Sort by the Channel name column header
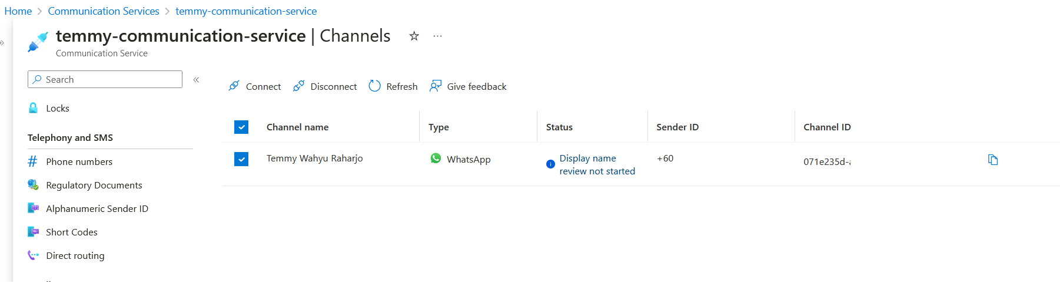The width and height of the screenshot is (1060, 290). click(297, 127)
